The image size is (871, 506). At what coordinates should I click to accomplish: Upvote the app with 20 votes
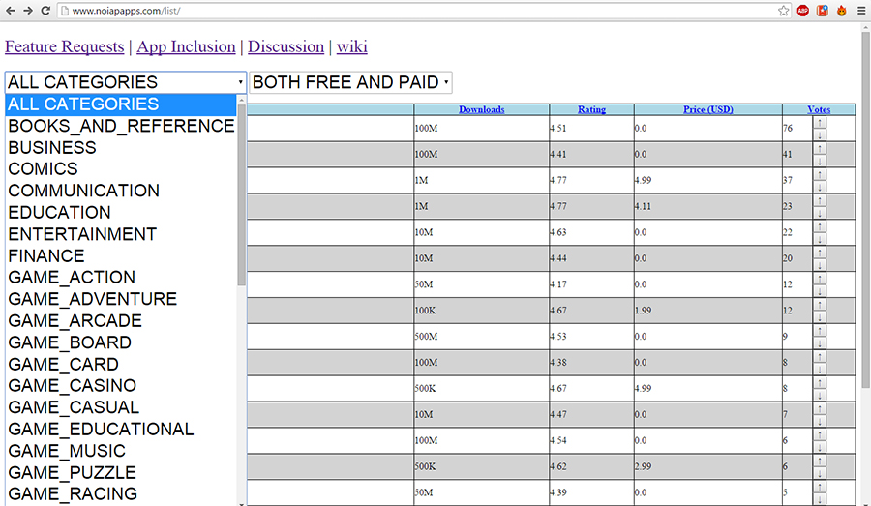point(820,253)
